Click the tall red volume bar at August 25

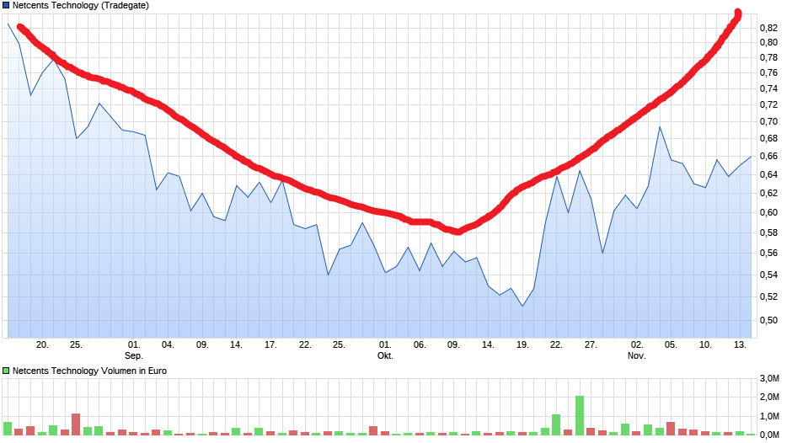click(77, 424)
